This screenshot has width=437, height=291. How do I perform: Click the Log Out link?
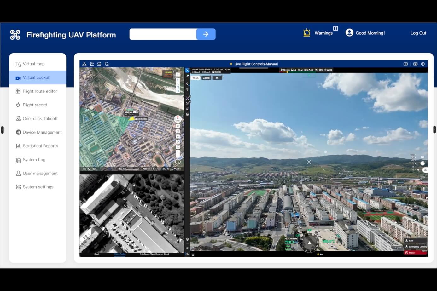[418, 33]
